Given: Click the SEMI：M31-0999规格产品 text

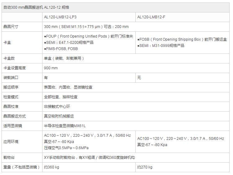Looking at the screenshot, I should coord(161,46).
